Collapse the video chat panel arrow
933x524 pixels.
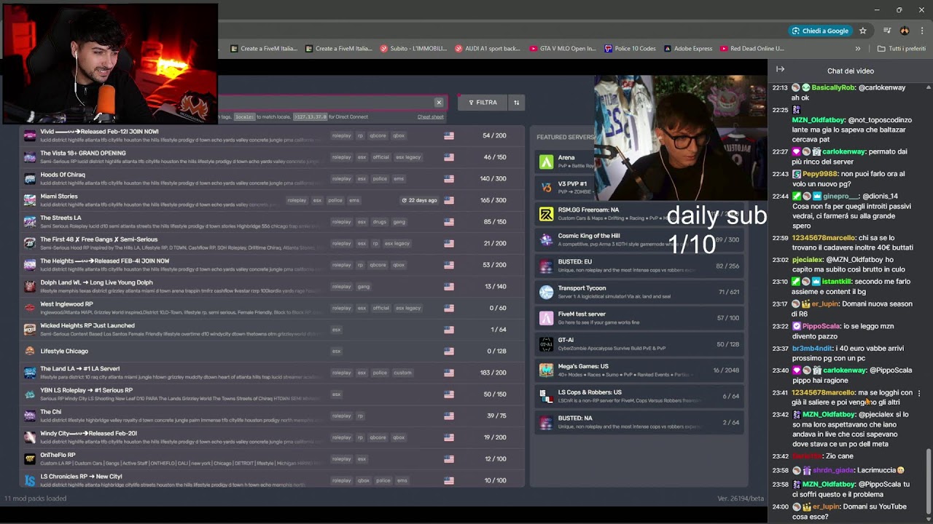(780, 70)
